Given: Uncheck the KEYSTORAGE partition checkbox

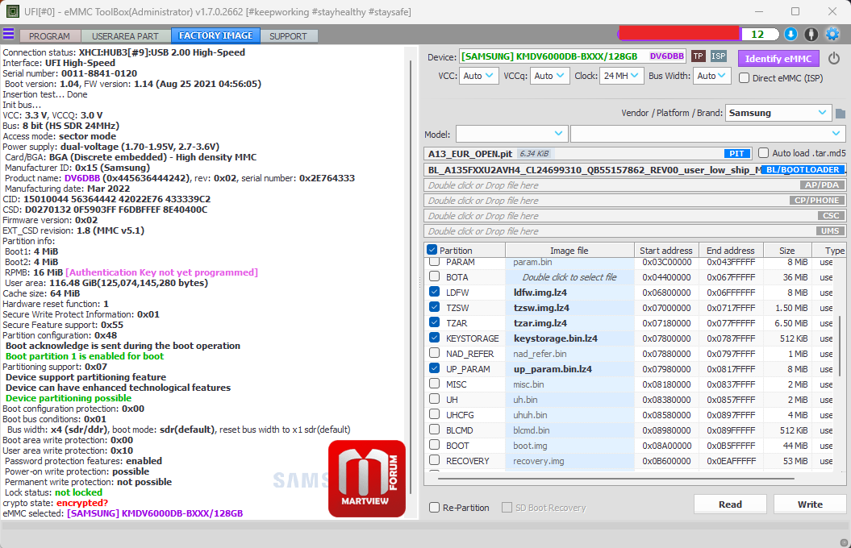Looking at the screenshot, I should coord(434,338).
